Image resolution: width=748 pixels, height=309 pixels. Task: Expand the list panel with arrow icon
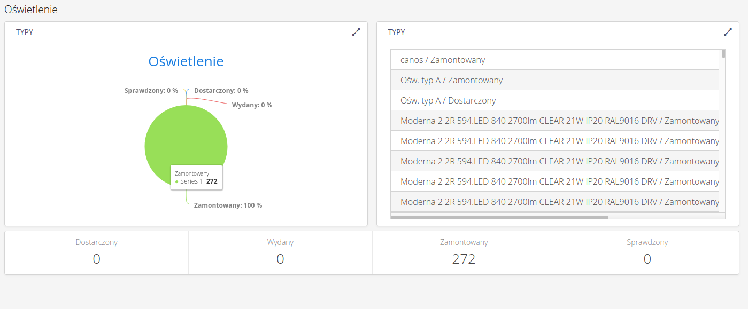(x=728, y=32)
